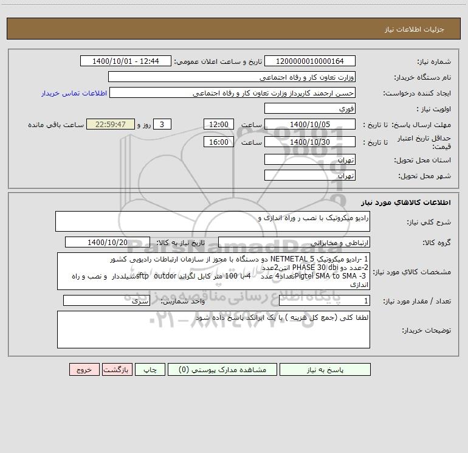Click the 'بازگشت' back button
Image resolution: width=468 pixels, height=453 pixels.
117,369
